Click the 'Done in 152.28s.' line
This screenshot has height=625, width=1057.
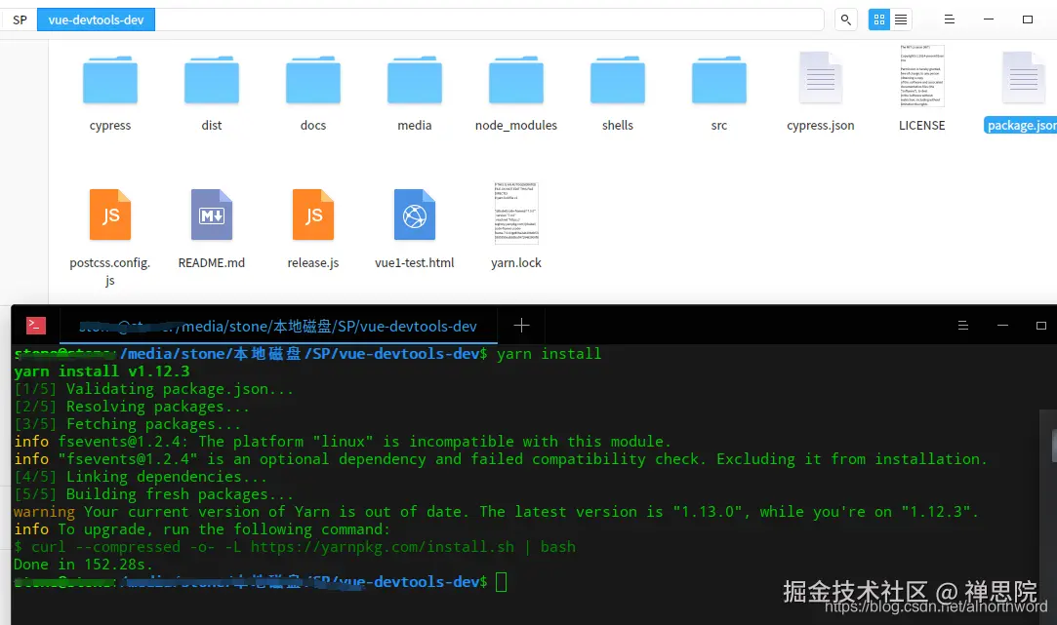(84, 565)
